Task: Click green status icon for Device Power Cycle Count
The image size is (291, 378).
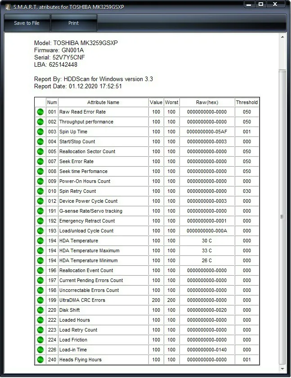Action: [x=40, y=201]
